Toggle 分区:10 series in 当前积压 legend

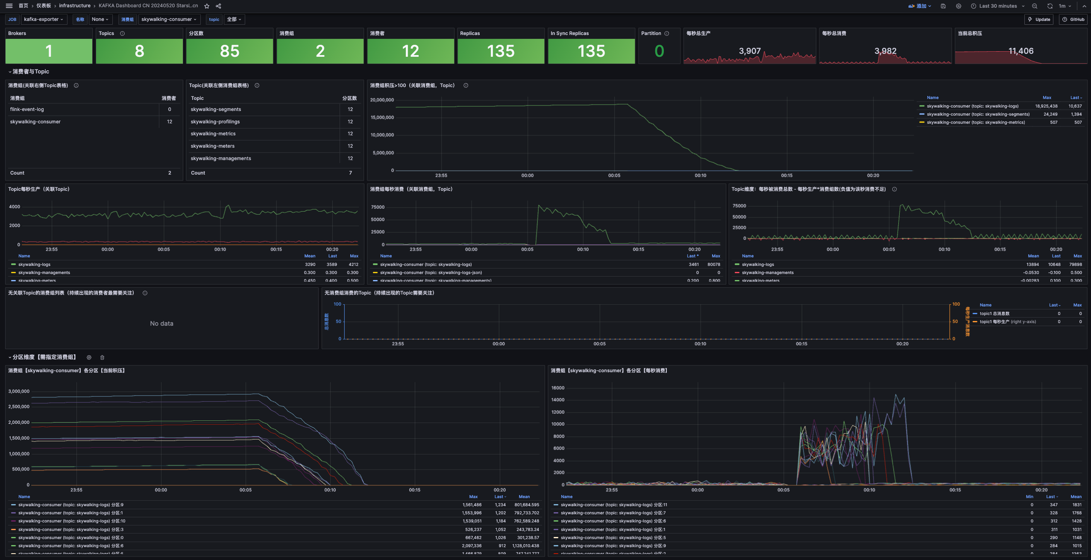(x=72, y=521)
